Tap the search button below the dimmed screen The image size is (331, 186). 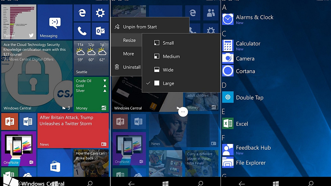point(201,184)
